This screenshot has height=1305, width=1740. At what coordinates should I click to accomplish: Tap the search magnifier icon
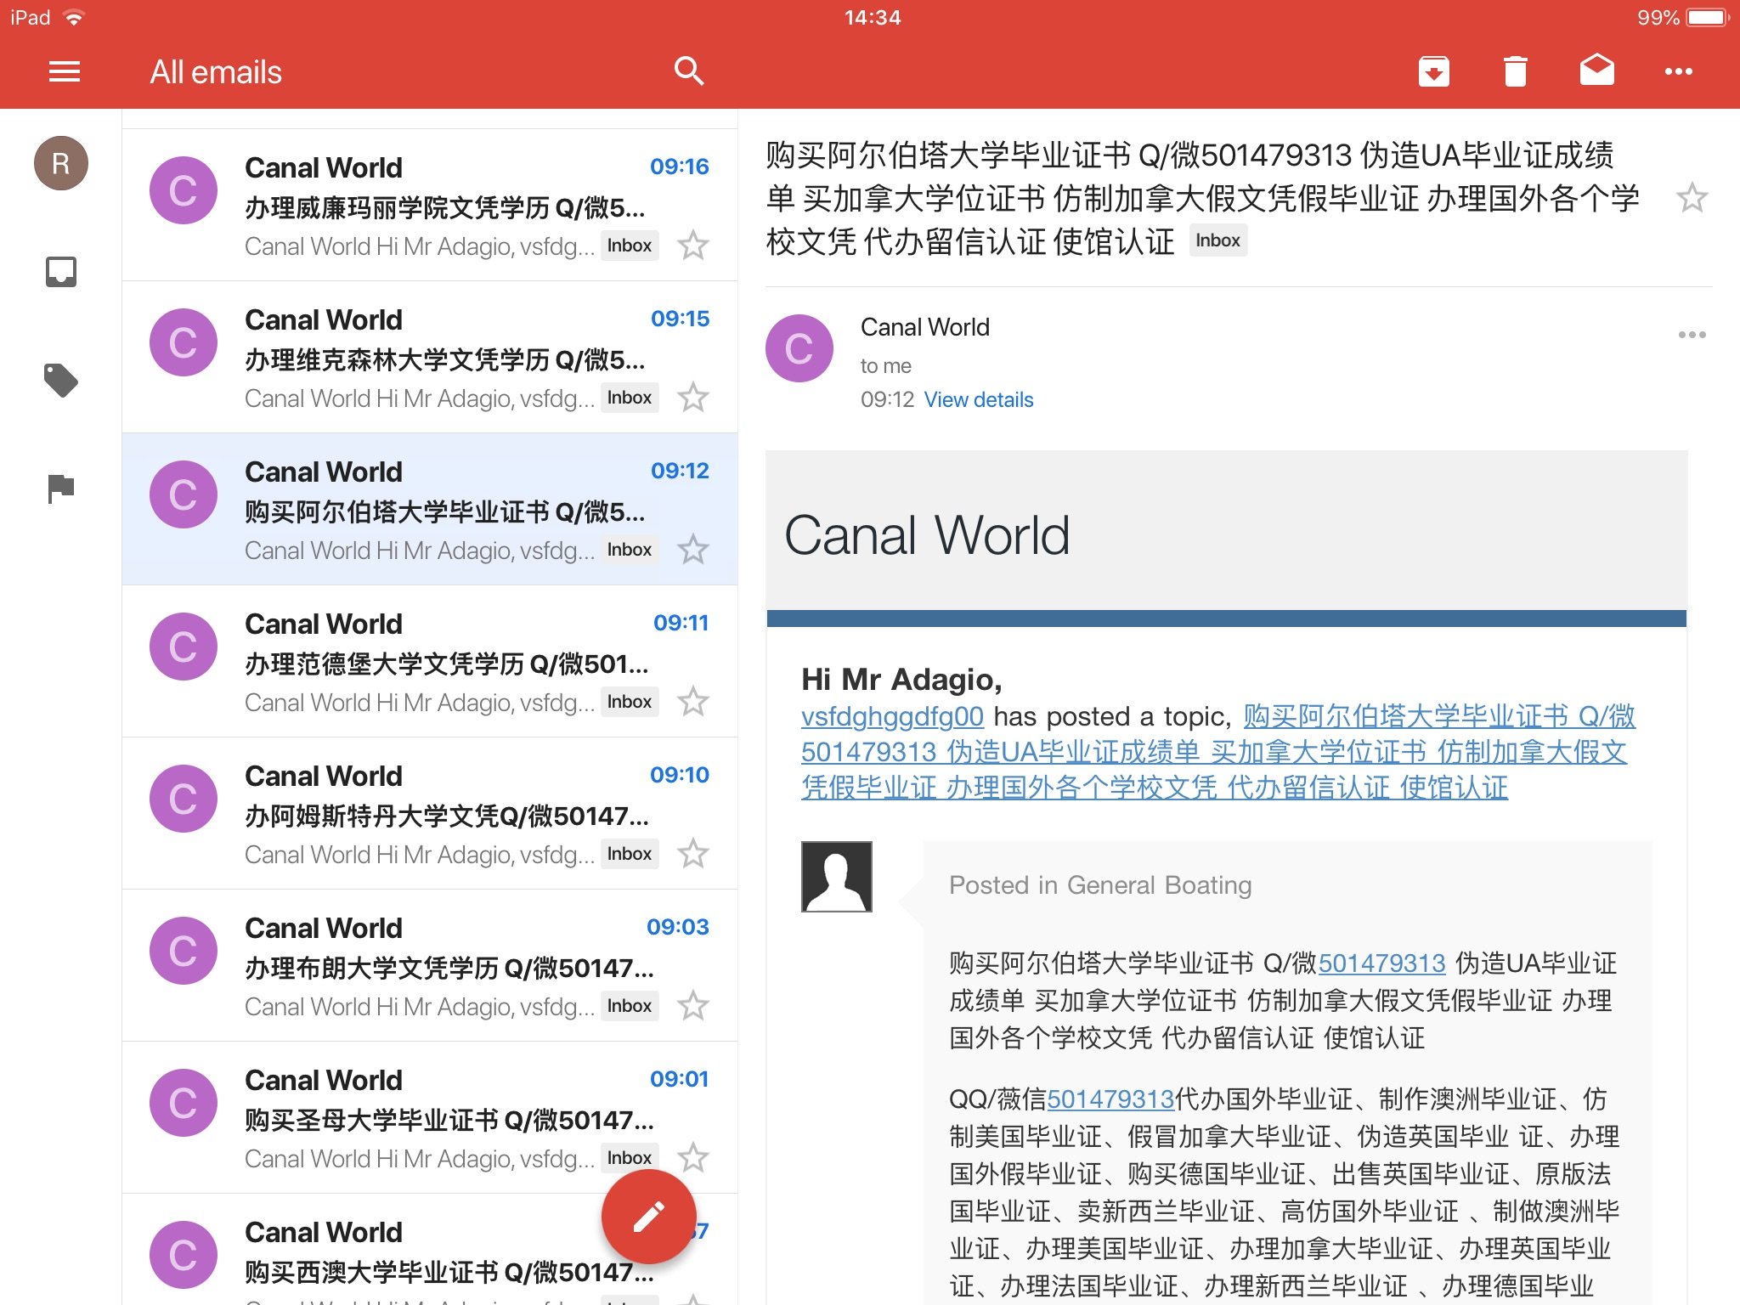689,71
